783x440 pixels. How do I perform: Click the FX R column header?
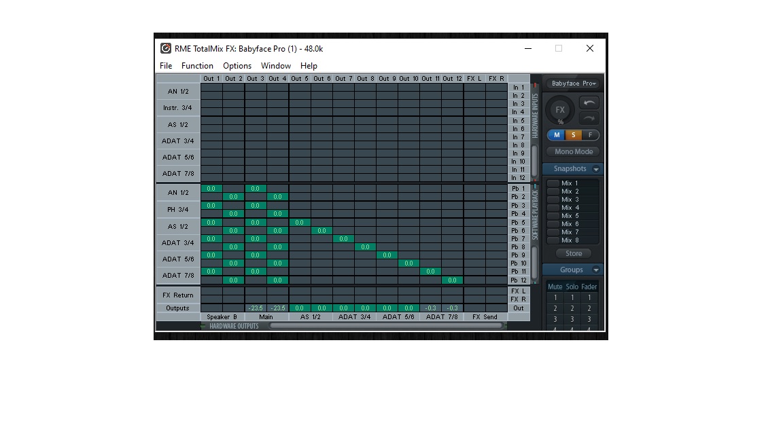[496, 79]
